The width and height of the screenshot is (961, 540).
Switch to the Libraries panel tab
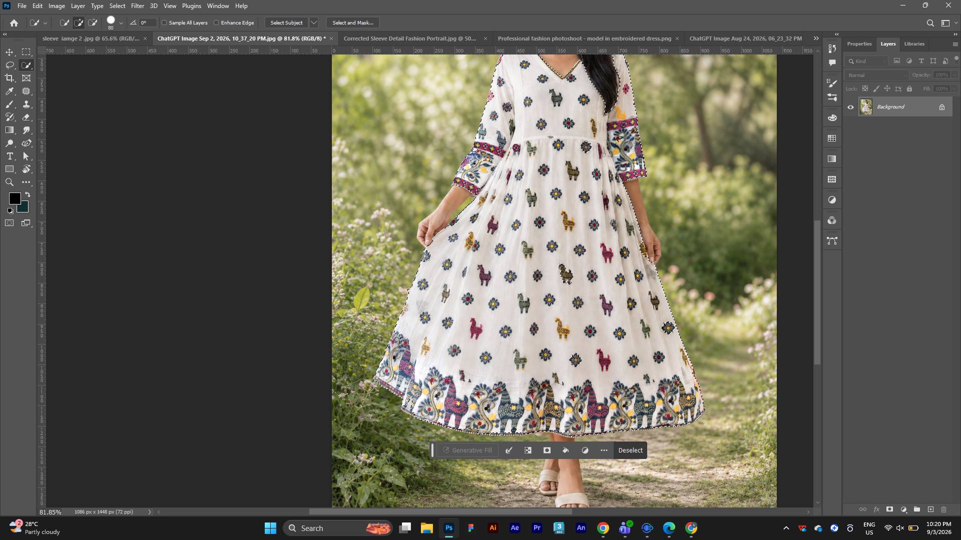tap(914, 44)
